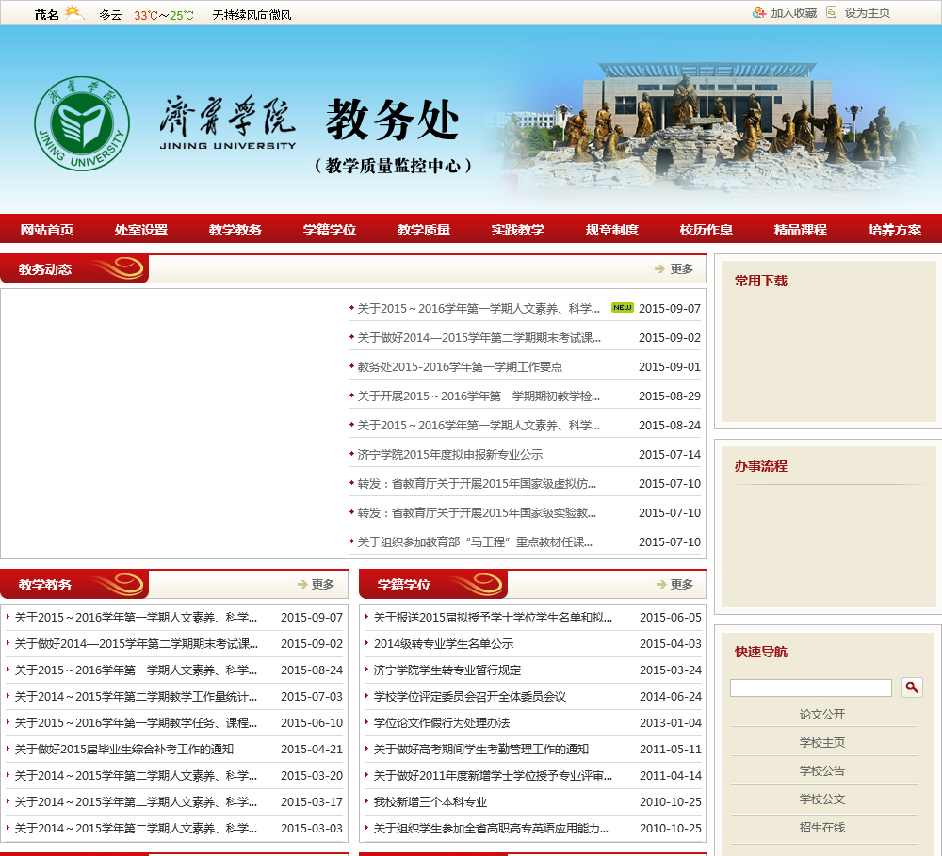942x856 pixels.
Task: Open the 网站首页 menu item
Action: pyautogui.click(x=47, y=230)
